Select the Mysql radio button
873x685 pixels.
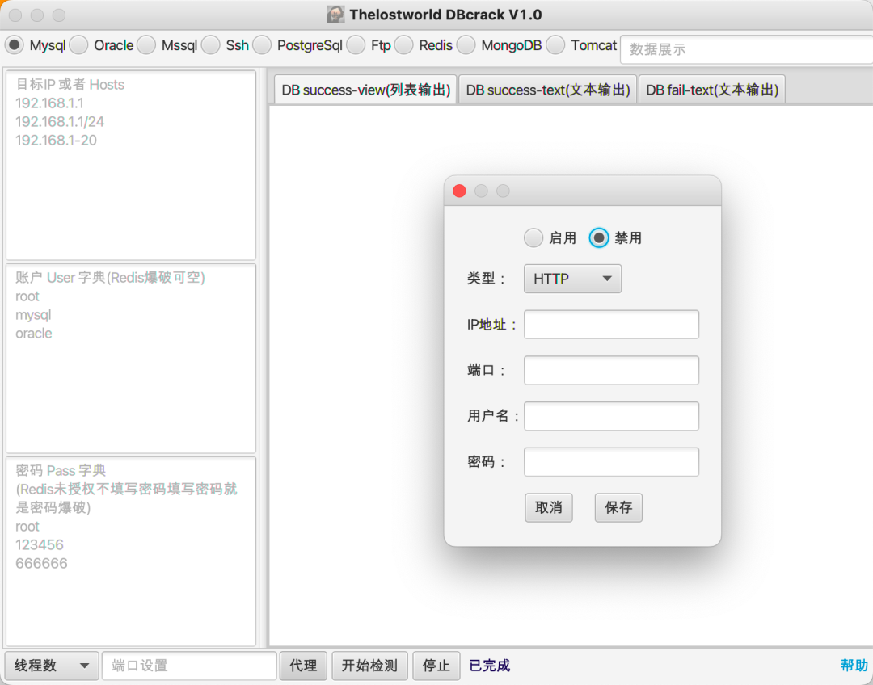[15, 45]
